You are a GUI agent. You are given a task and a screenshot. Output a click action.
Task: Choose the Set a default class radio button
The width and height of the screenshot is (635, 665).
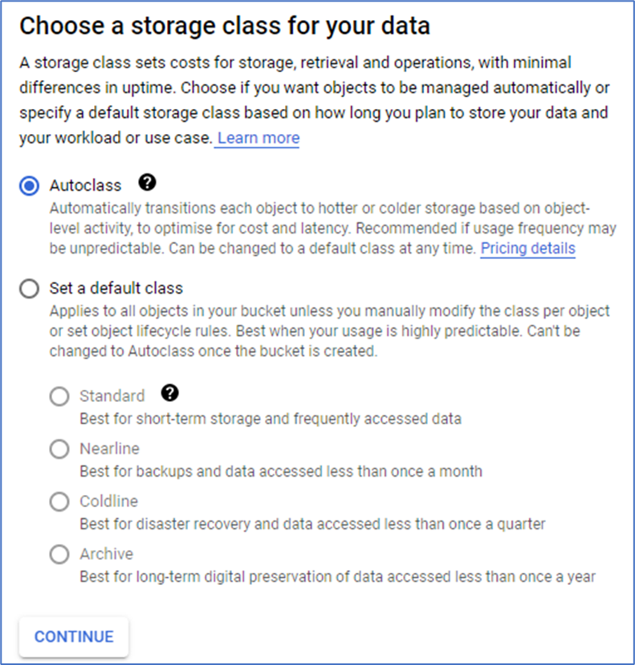click(x=29, y=288)
